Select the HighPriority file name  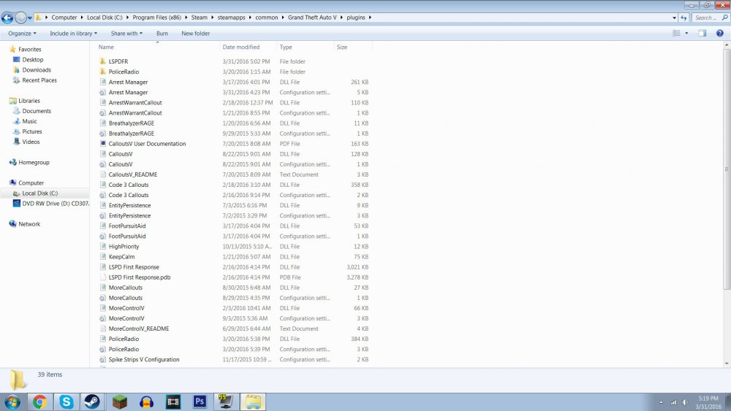124,247
